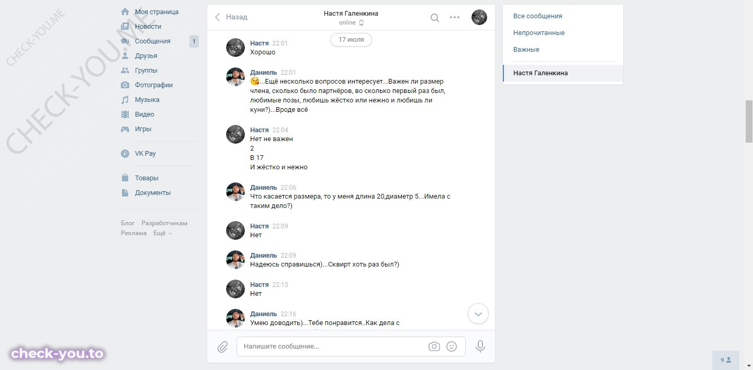Open the Music note icon
Image resolution: width=753 pixels, height=370 pixels.
pyautogui.click(x=125, y=99)
